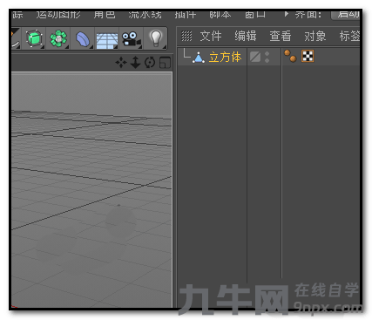Add a Light object
Image resolution: width=372 pixels, height=320 pixels.
[155, 38]
